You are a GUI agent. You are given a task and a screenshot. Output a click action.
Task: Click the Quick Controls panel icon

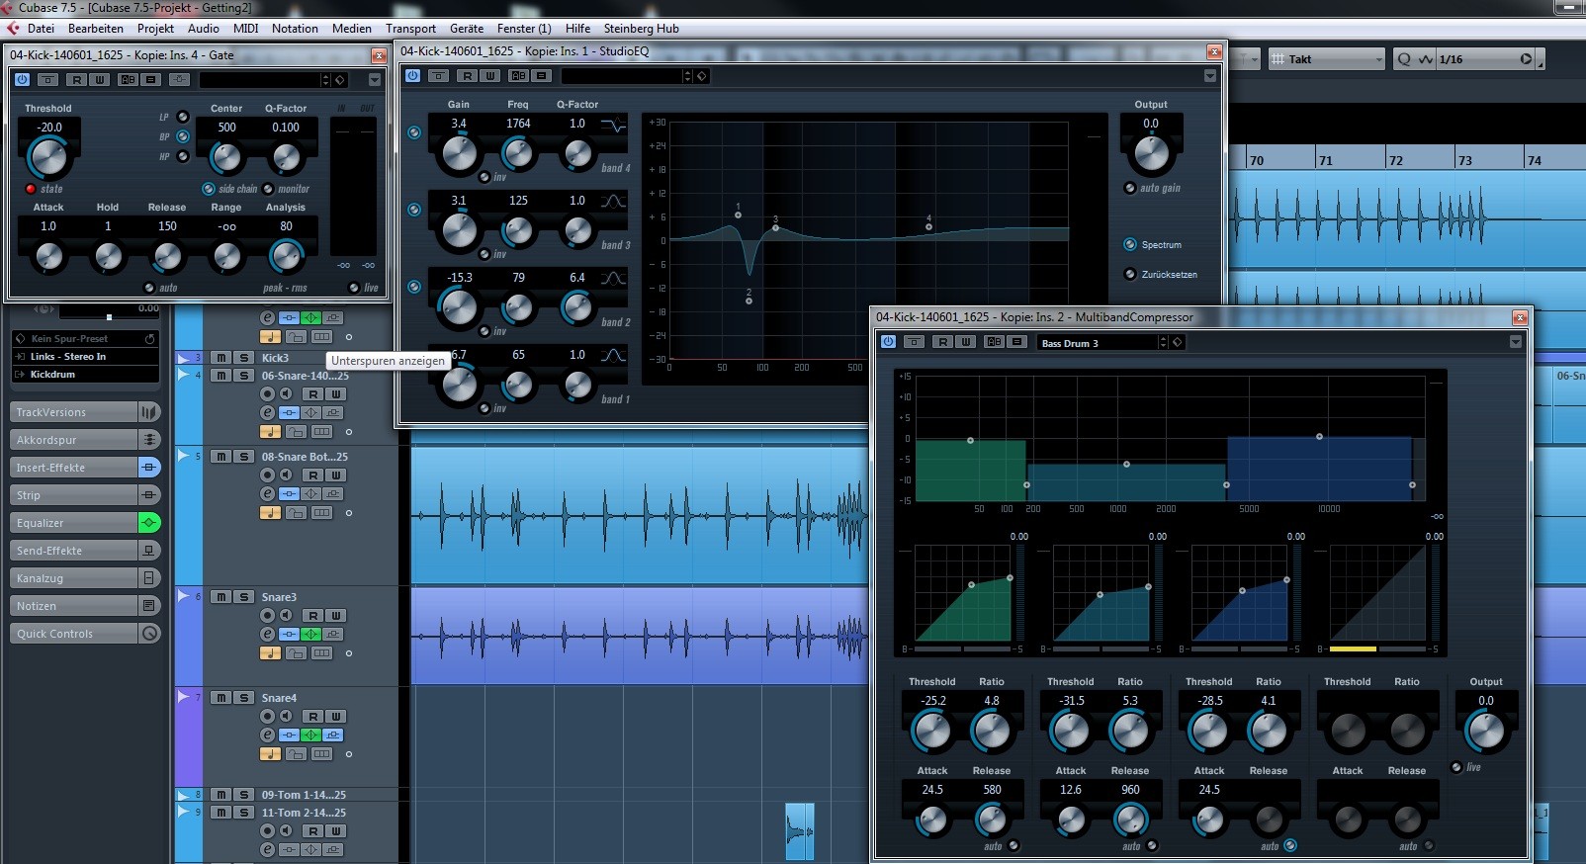(149, 634)
